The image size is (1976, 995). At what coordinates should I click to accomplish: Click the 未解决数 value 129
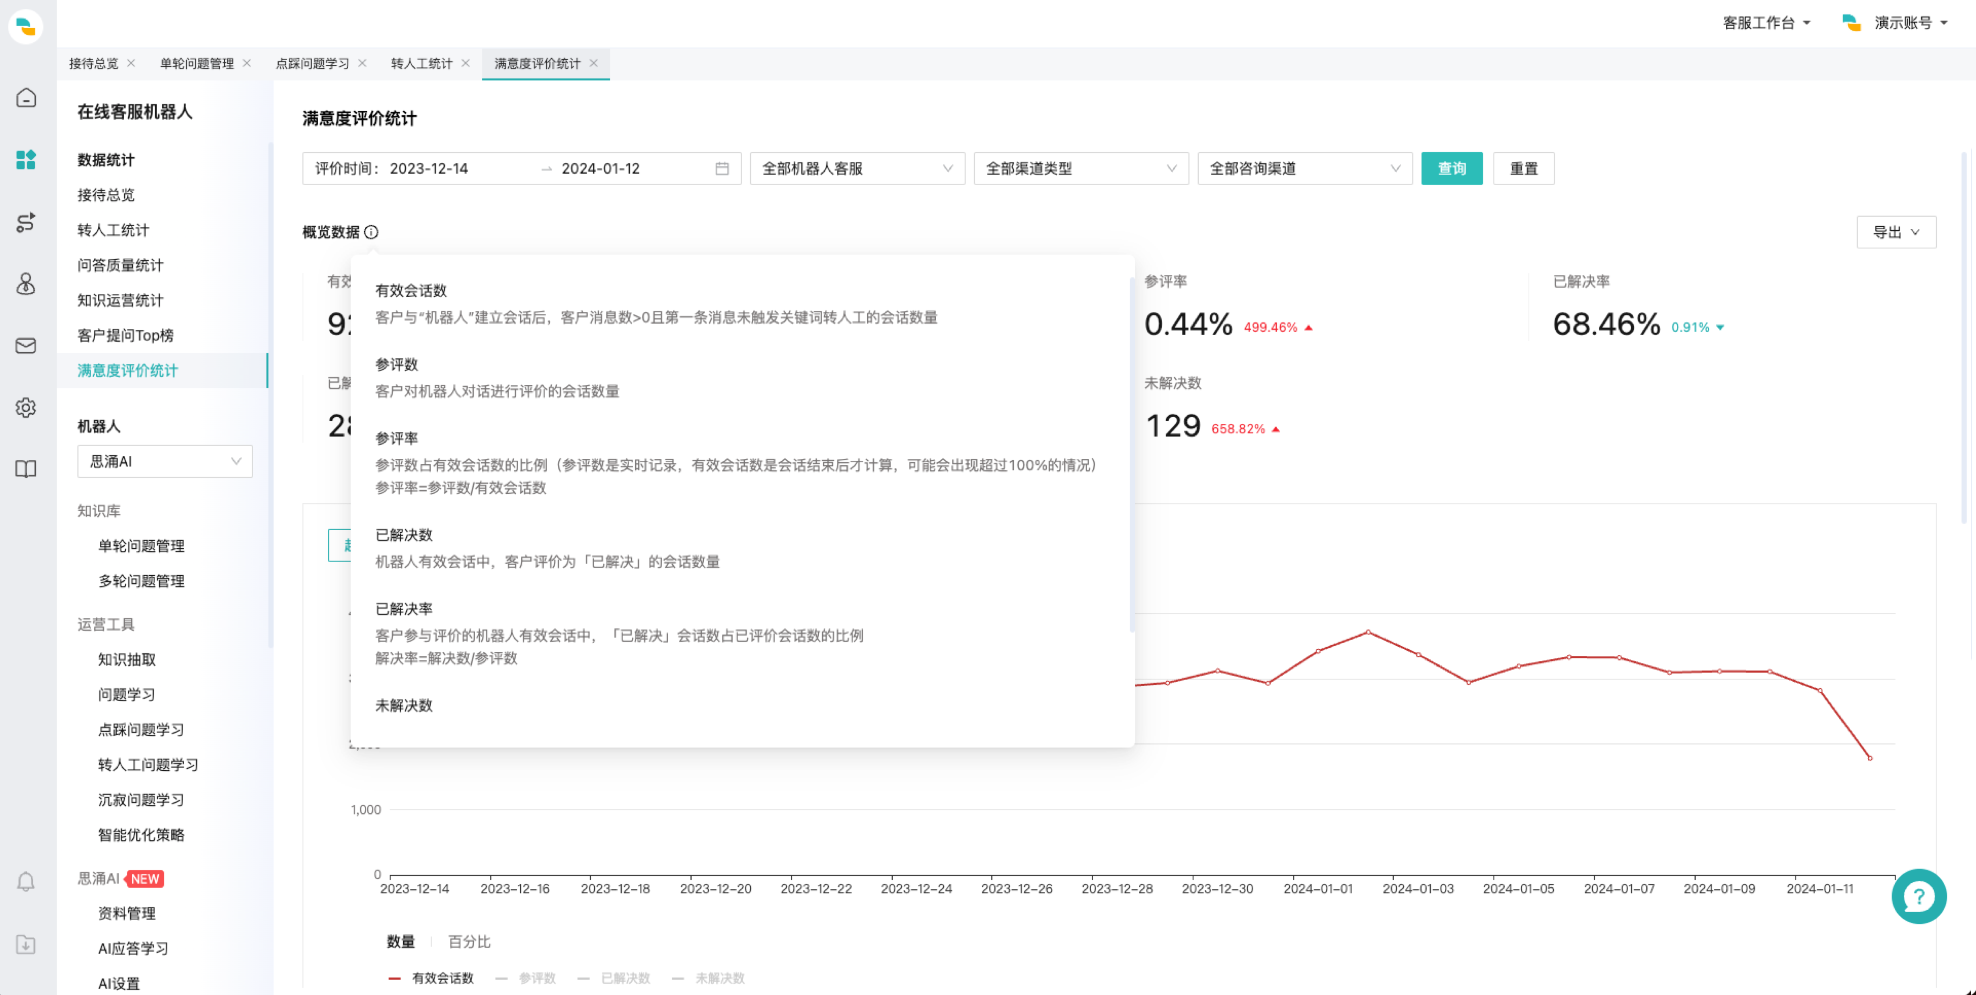coord(1173,426)
